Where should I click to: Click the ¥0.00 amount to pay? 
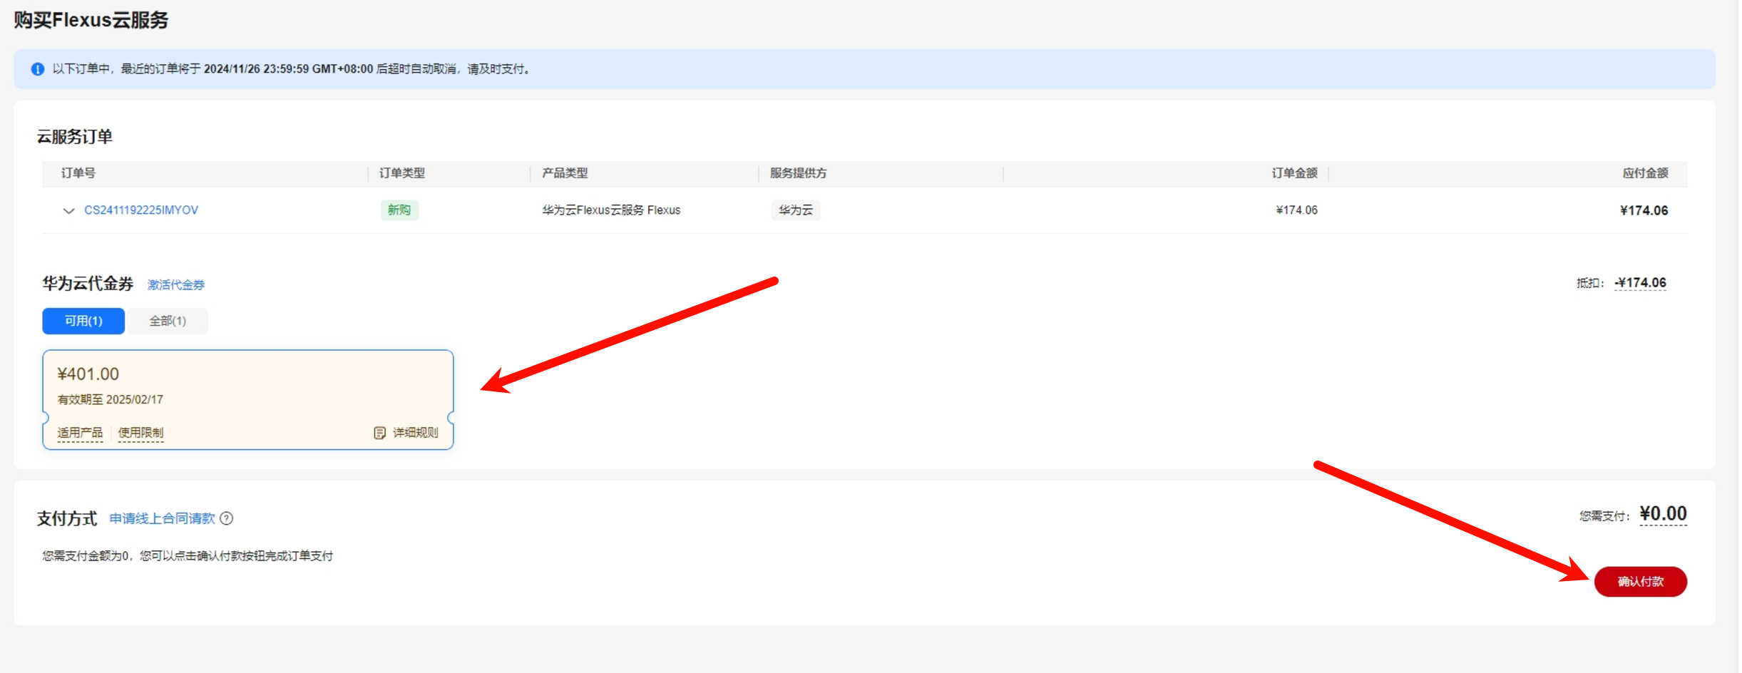click(1663, 514)
